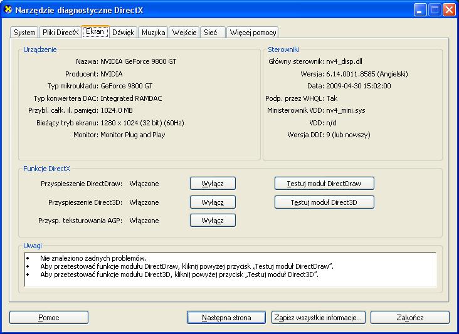The image size is (459, 334).
Task: Click the DirectX icon in the title bar
Action: click(x=8, y=9)
